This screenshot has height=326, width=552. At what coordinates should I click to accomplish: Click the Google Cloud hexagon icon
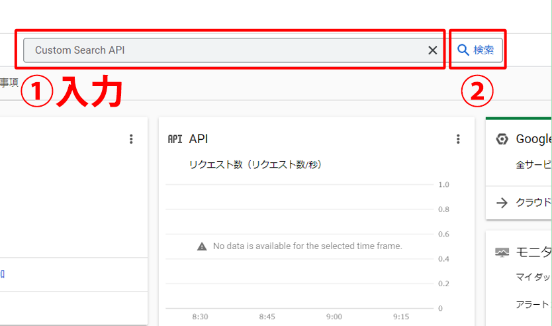click(x=502, y=139)
